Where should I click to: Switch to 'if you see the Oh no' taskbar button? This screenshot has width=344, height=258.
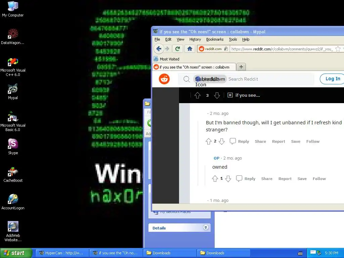pos(116,253)
